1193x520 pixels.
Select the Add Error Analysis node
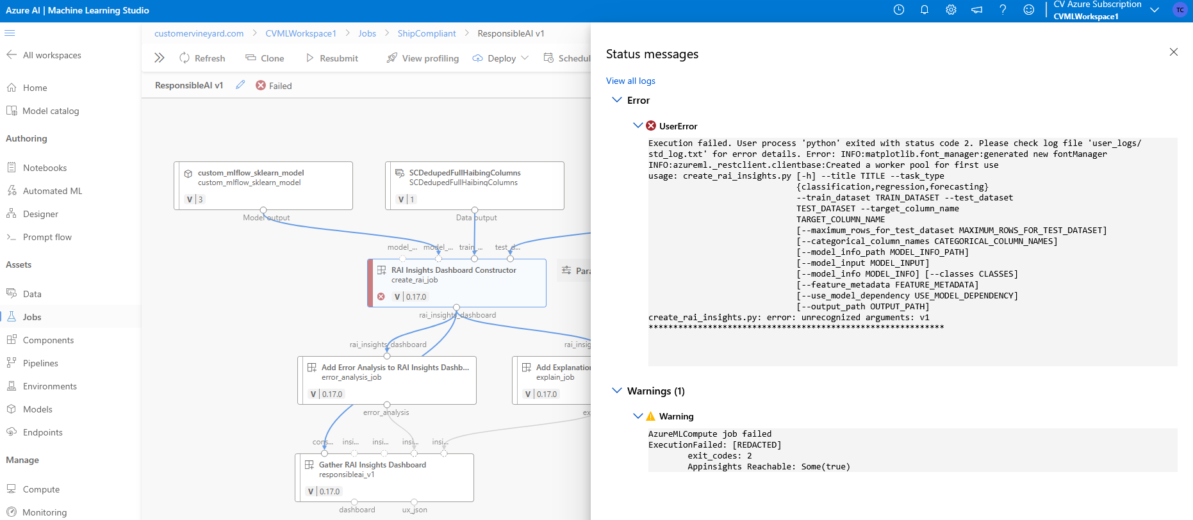387,380
